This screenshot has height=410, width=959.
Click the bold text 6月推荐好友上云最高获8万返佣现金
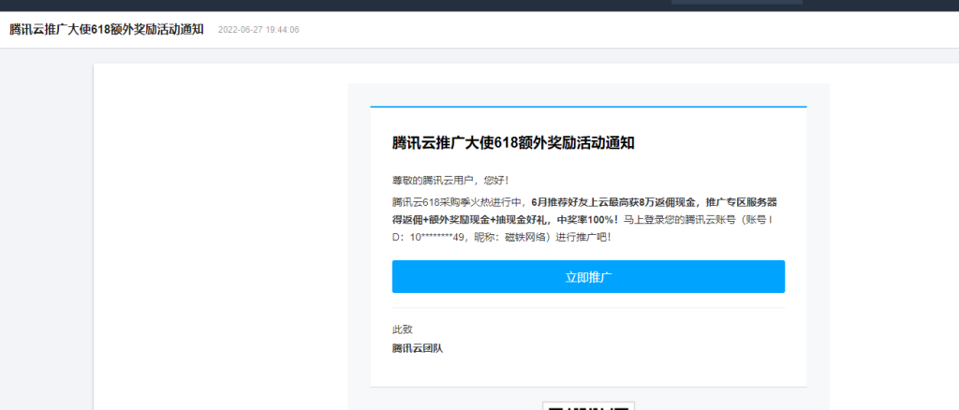pos(616,202)
